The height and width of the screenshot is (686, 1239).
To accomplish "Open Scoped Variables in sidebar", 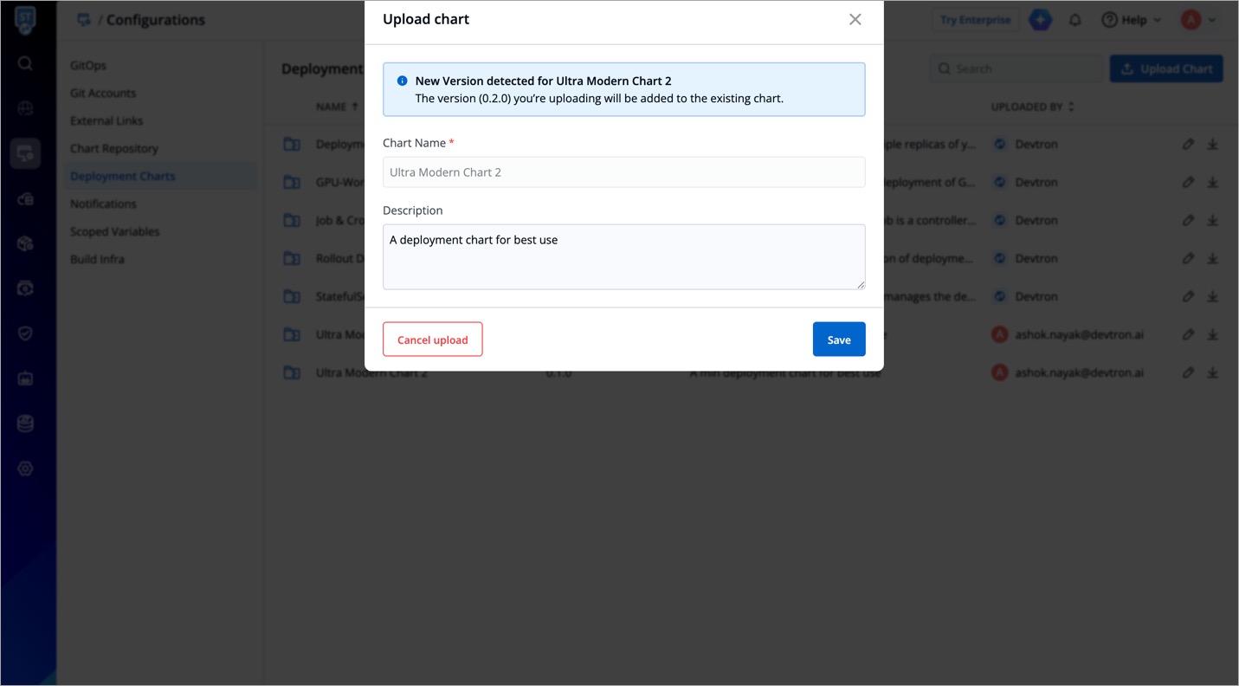I will (114, 231).
